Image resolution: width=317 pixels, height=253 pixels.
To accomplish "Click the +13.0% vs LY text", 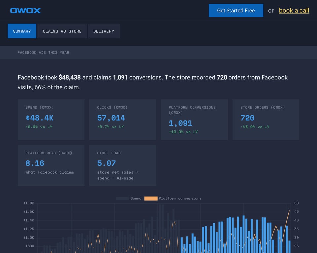I will [255, 127].
